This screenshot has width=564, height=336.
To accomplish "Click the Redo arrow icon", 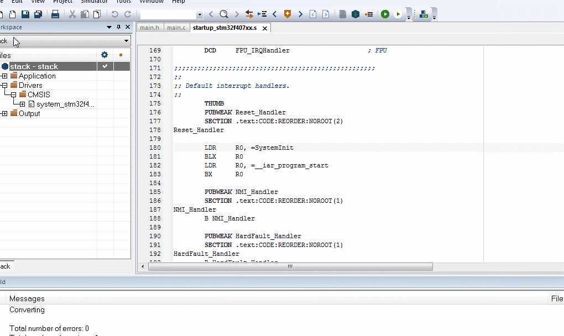I will coord(128,14).
